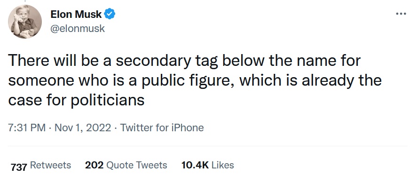Open the 7:31 PM timestamp link
Image resolution: width=418 pixels, height=183 pixels.
[27, 128]
